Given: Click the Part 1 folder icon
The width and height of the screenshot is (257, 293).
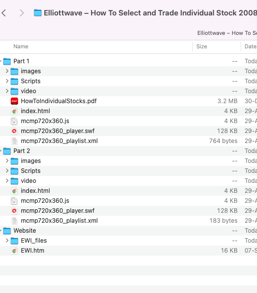Looking at the screenshot, I should (7, 61).
